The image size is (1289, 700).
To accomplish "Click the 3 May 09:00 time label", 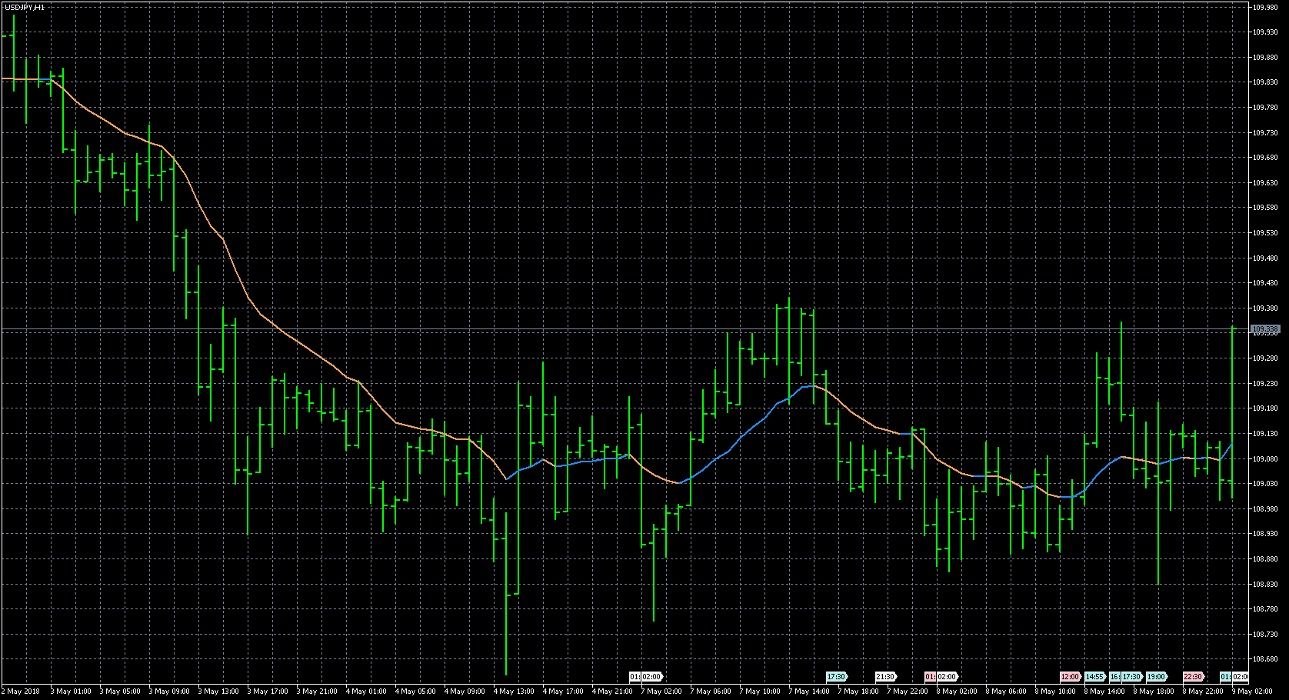I will pyautogui.click(x=169, y=692).
